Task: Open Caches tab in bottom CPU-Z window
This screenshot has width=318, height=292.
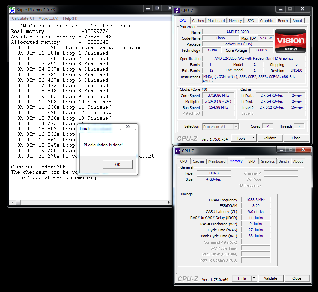Action: pyautogui.click(x=199, y=161)
